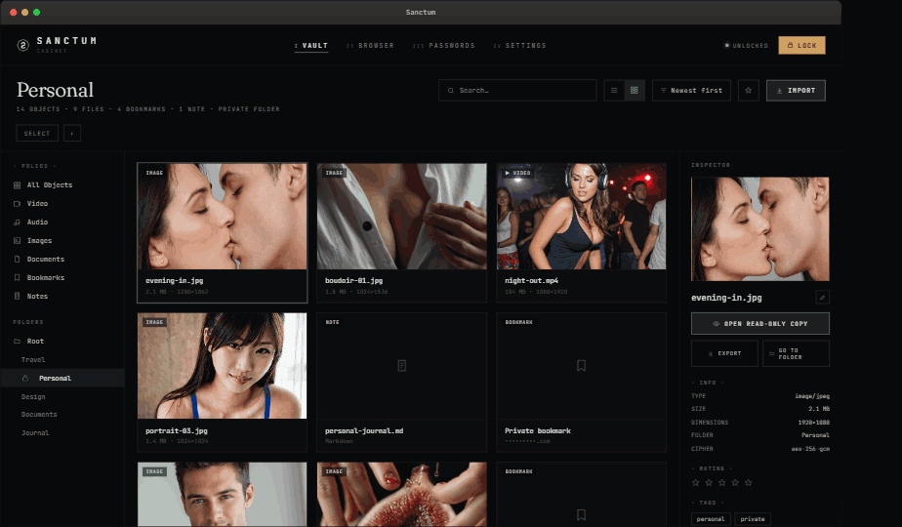Click the personal tag
The image size is (902, 527).
(711, 519)
